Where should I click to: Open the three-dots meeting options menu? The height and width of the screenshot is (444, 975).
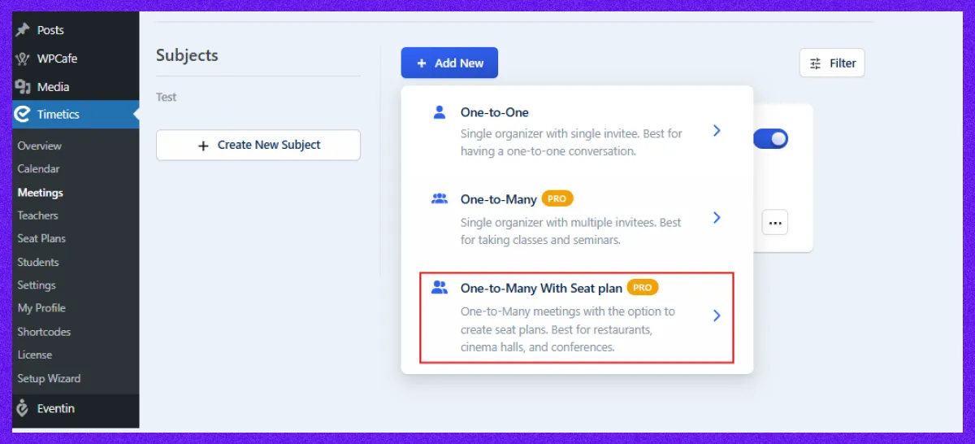(x=775, y=222)
